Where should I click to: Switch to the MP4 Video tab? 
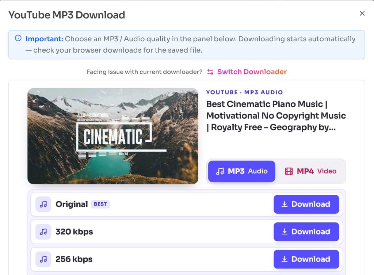click(x=310, y=171)
